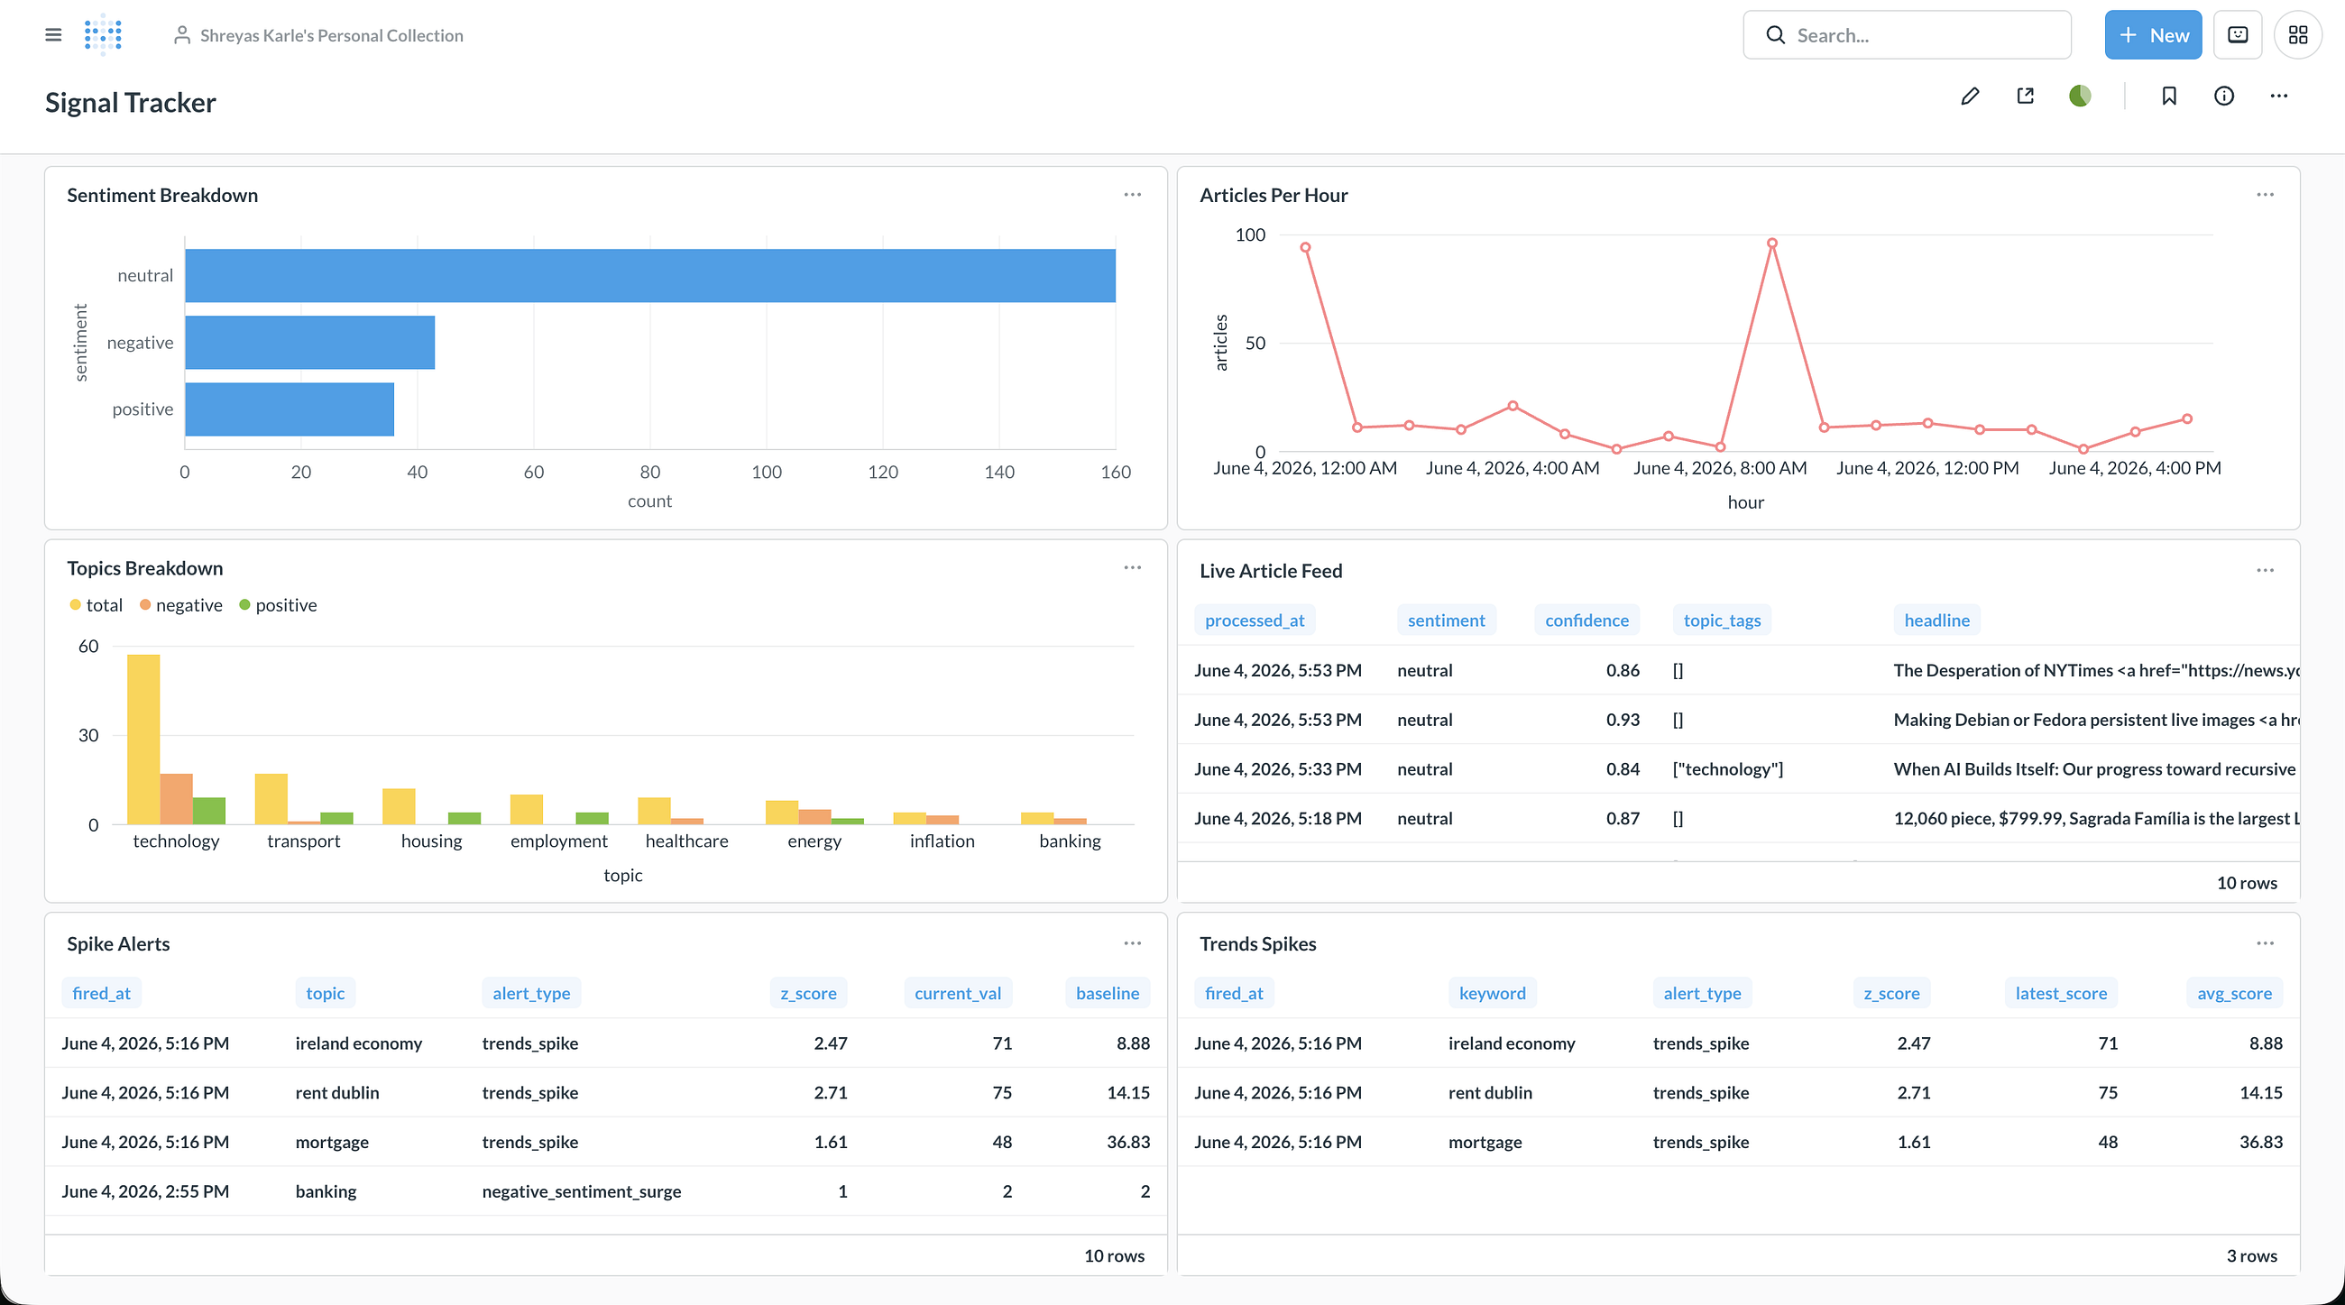Sort Trends Spikes by latest_score

(x=2061, y=994)
